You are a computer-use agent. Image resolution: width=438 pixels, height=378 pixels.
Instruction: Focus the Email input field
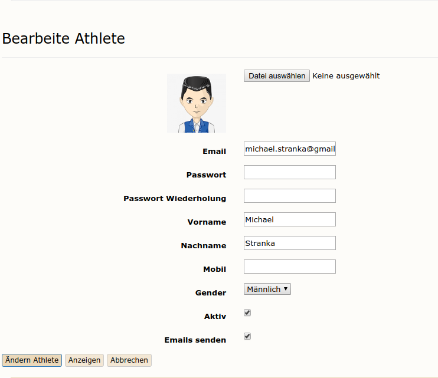(x=289, y=149)
